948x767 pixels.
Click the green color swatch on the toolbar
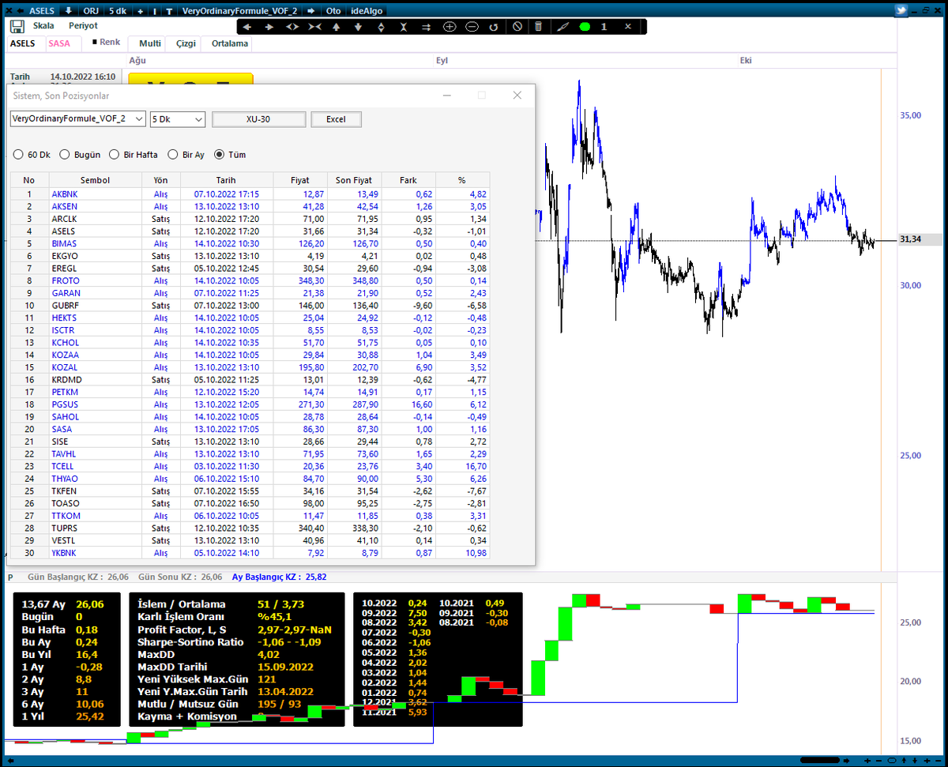[582, 26]
